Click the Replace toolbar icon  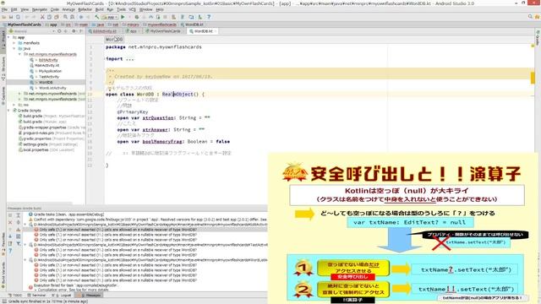click(72, 17)
